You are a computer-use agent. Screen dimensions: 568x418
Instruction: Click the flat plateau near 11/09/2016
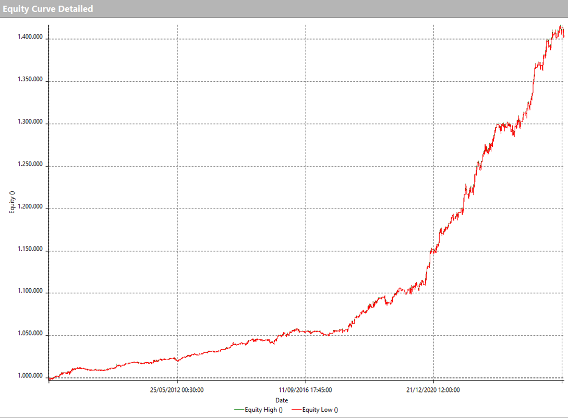point(313,330)
